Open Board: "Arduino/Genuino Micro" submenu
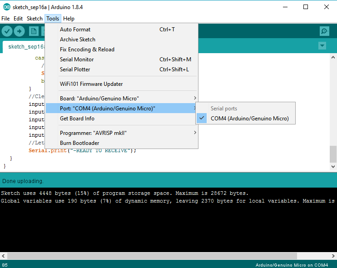Viewport: 337px width, 268px height. 121,99
